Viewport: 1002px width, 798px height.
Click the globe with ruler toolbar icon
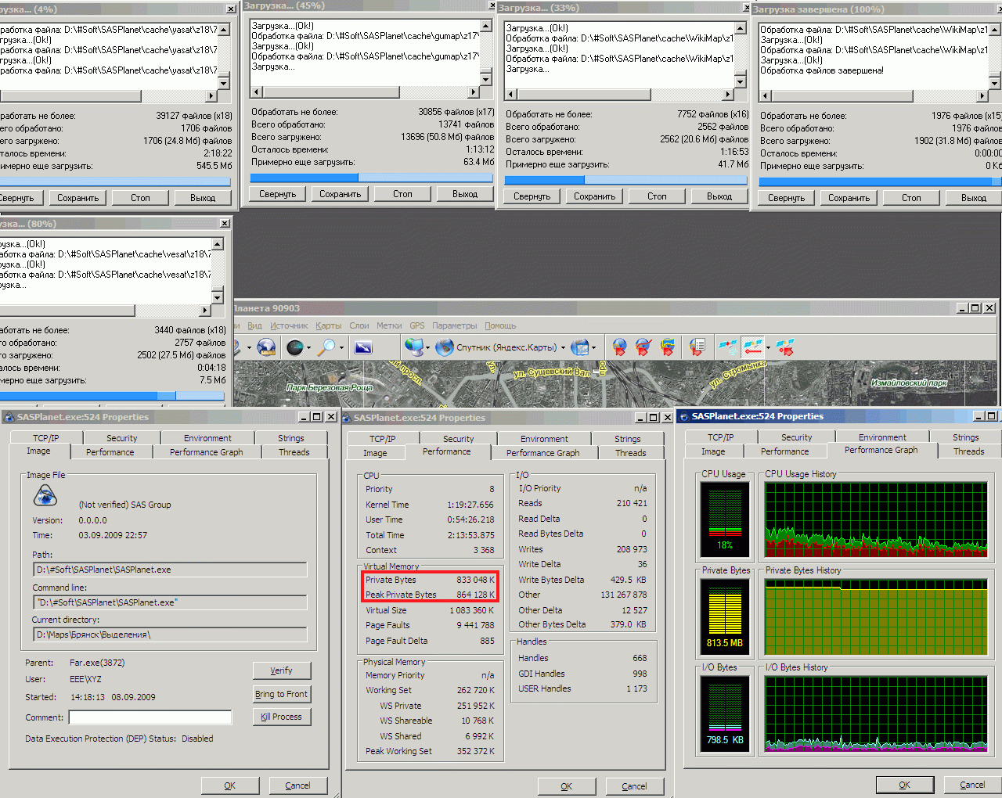coord(266,347)
